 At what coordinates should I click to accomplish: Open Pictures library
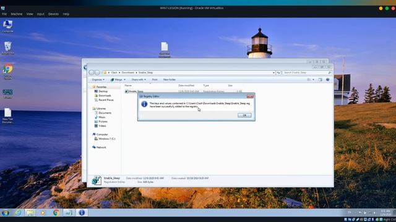(x=103, y=121)
